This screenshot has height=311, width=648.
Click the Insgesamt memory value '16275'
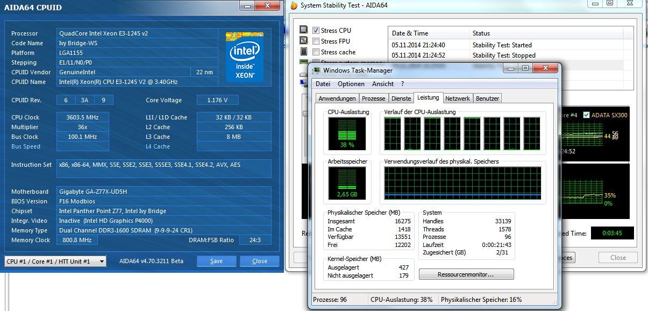pyautogui.click(x=402, y=221)
